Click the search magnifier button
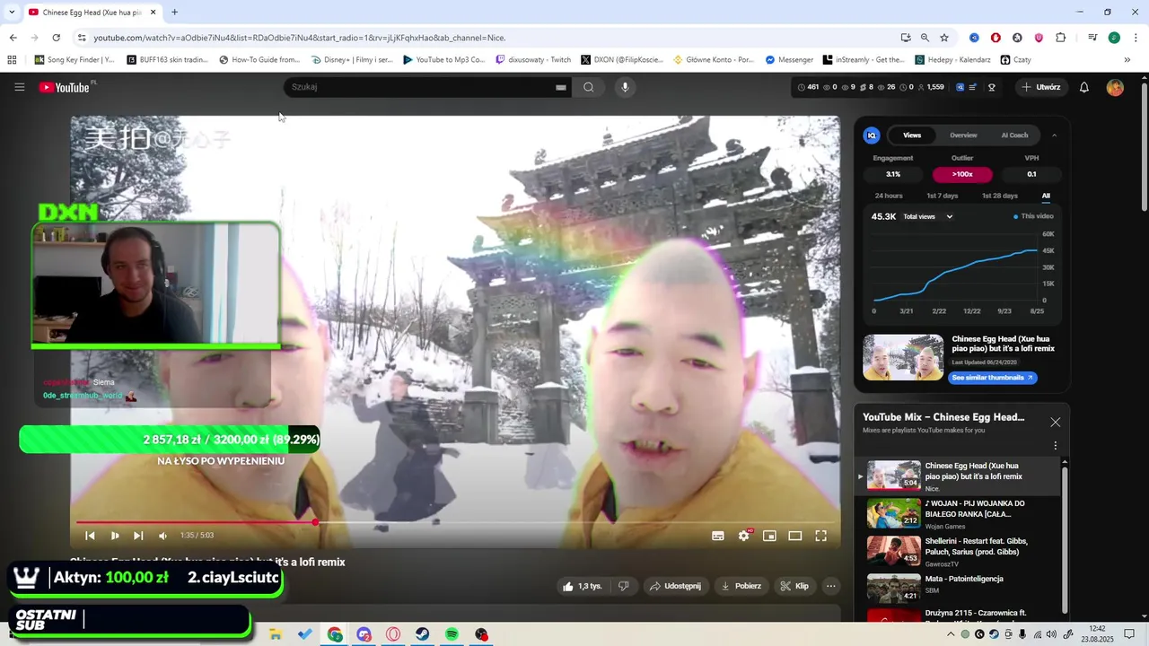 pyautogui.click(x=588, y=87)
